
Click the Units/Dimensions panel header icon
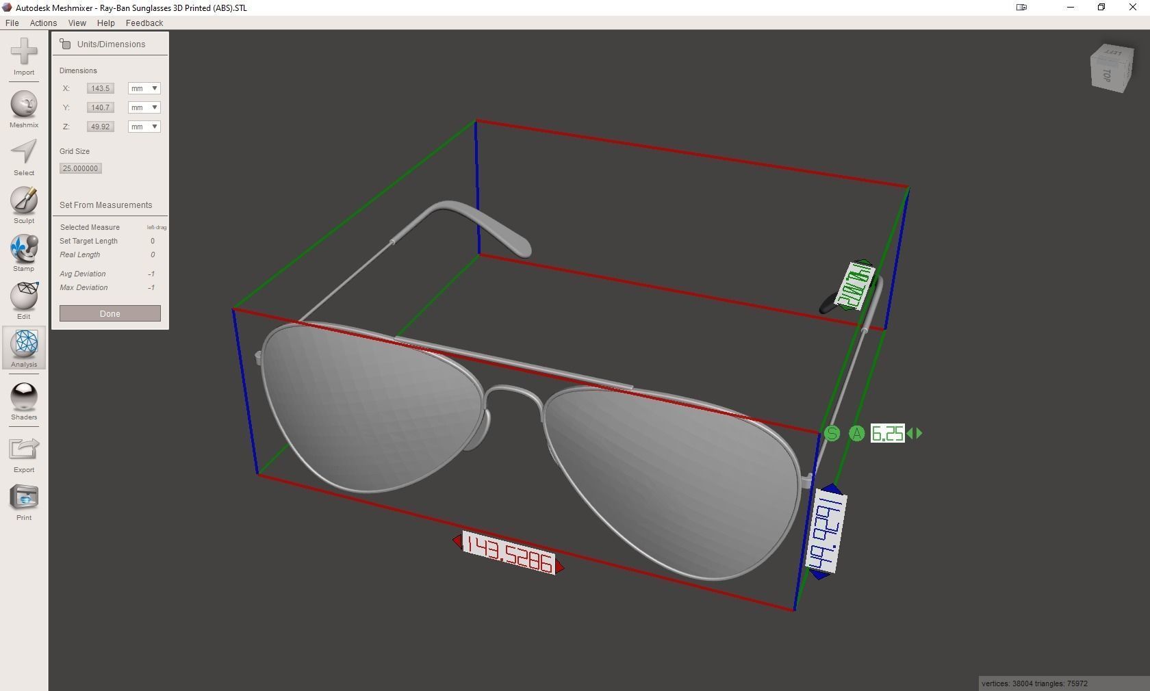coord(65,44)
